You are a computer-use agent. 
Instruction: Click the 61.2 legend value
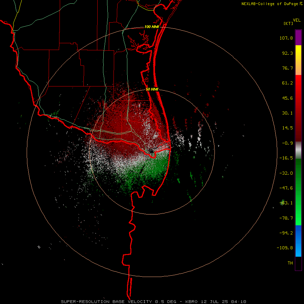pyautogui.click(x=287, y=83)
